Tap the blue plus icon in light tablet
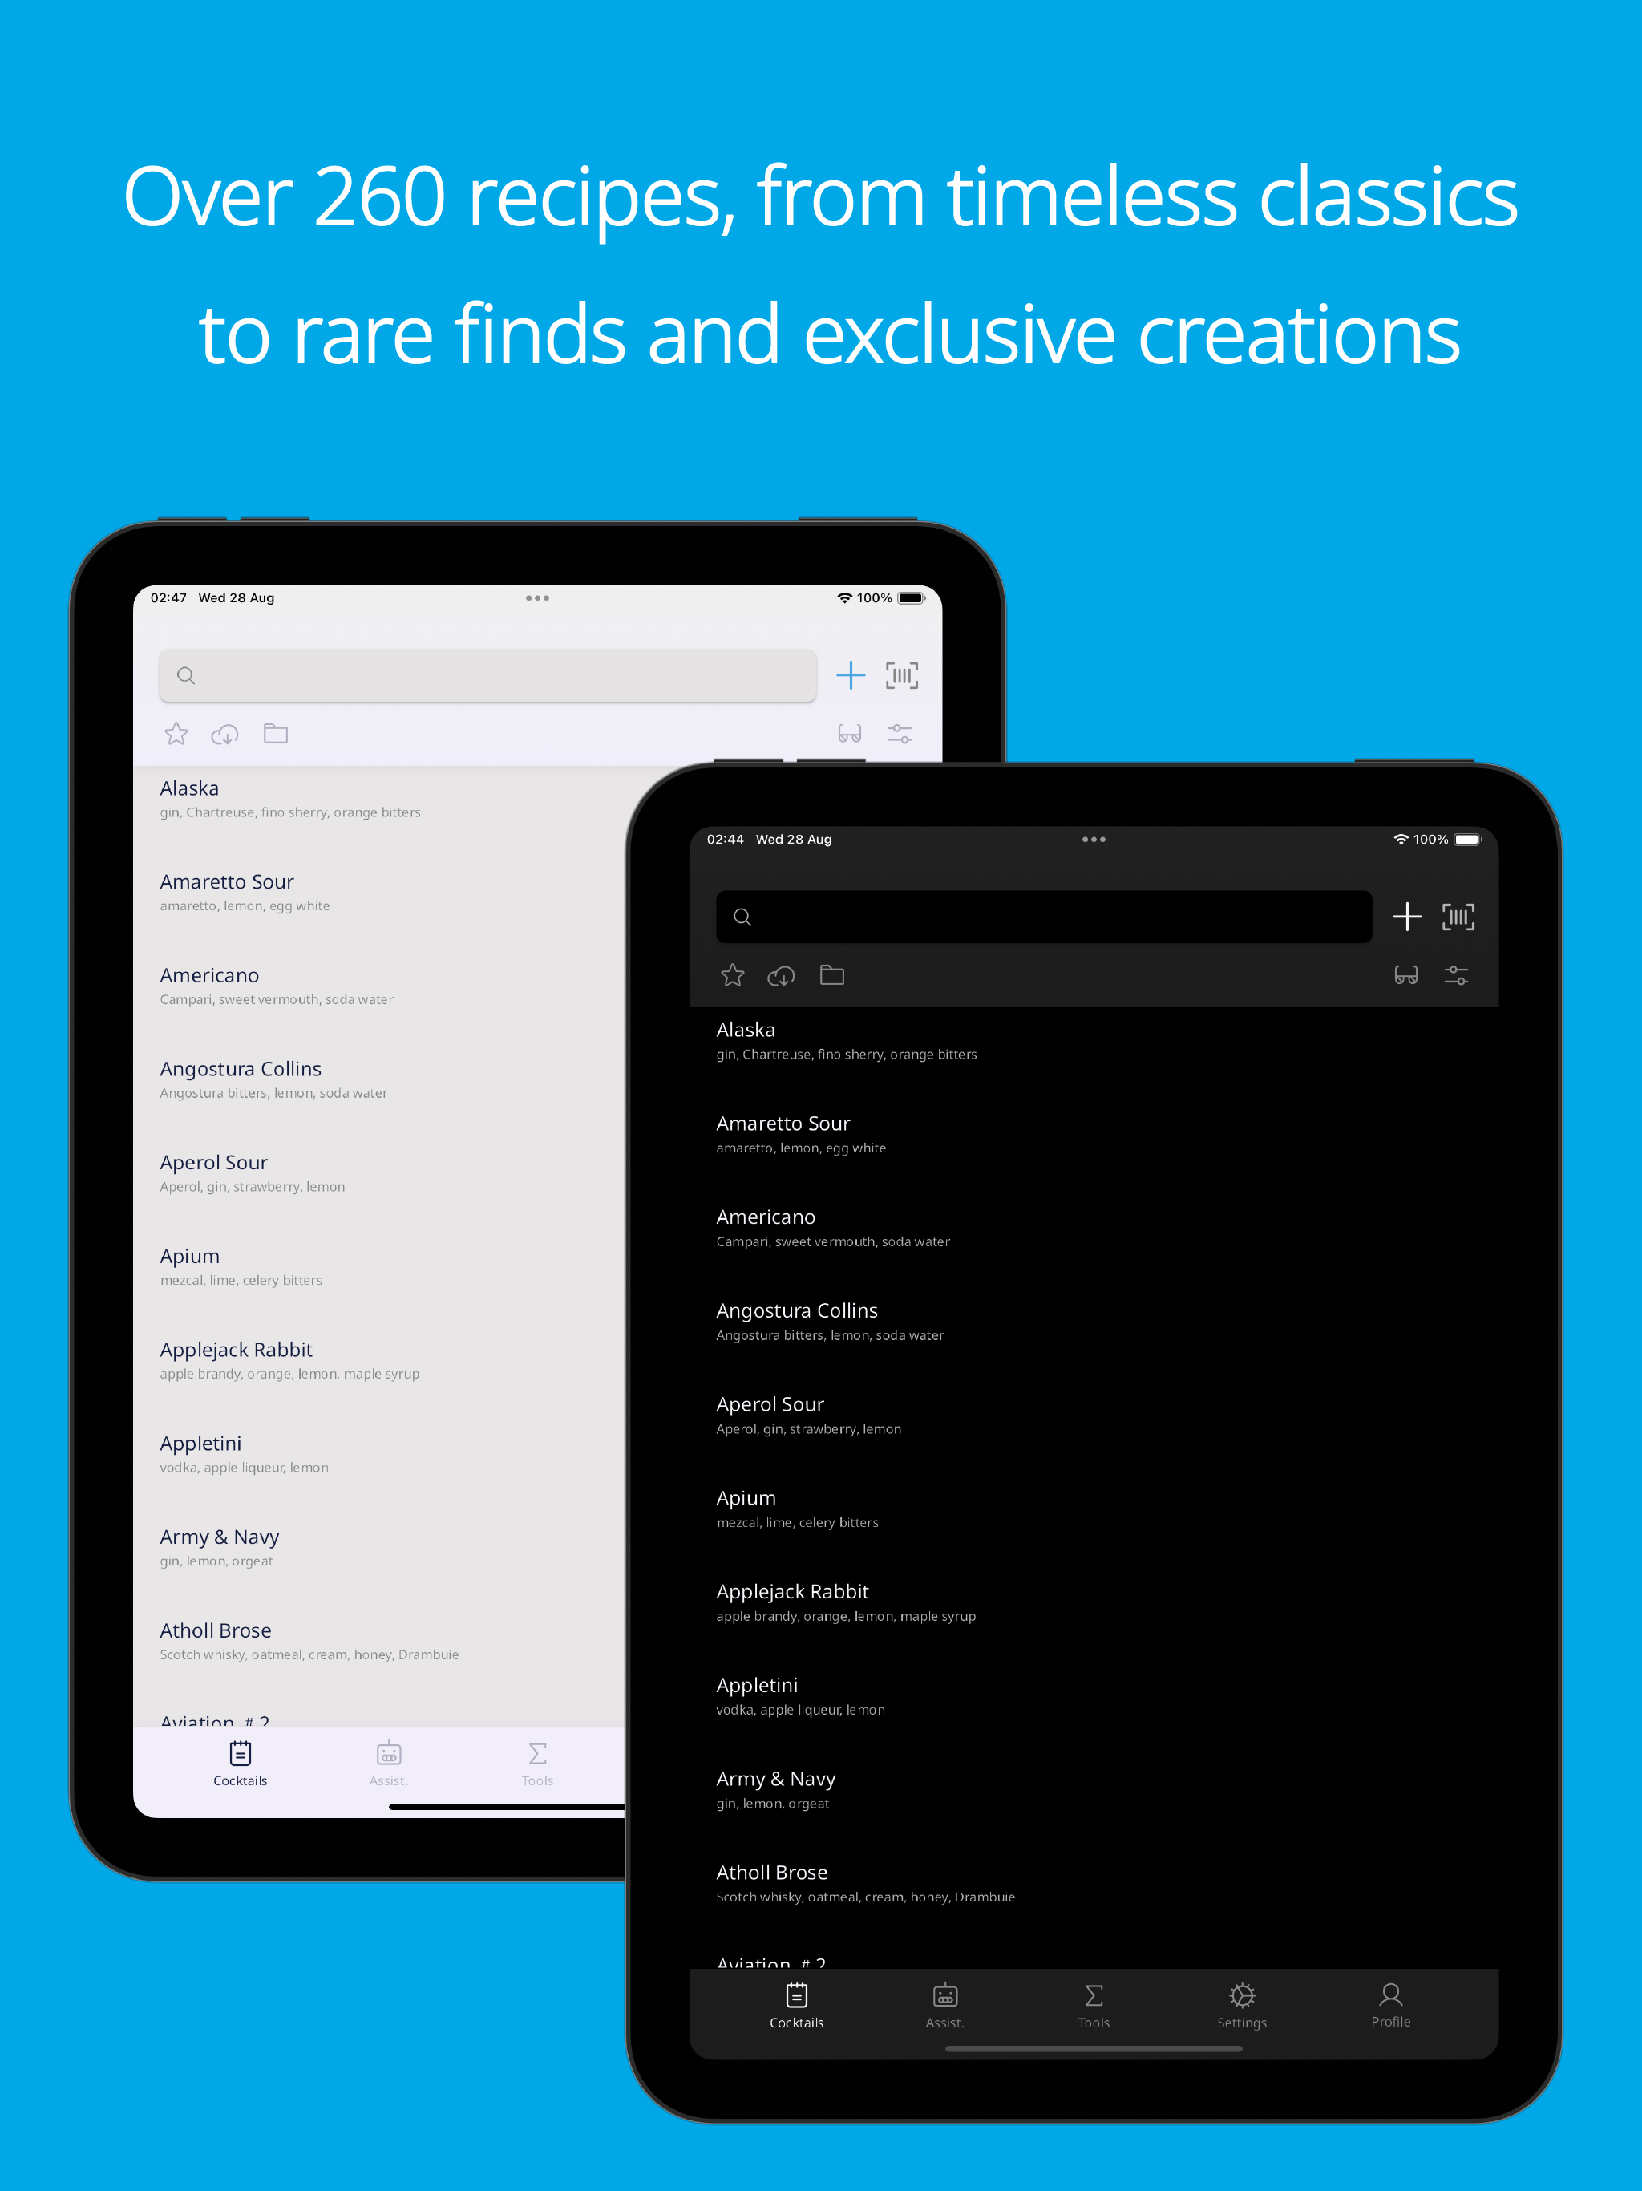Viewport: 1642px width, 2191px height. [x=850, y=675]
